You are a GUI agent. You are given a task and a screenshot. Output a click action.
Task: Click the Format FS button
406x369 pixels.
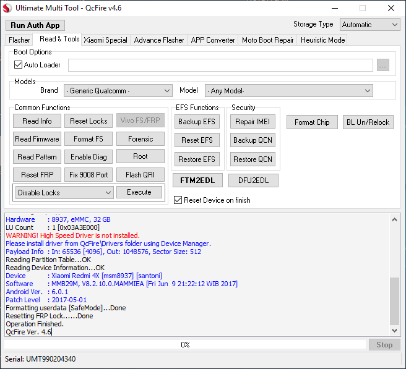tap(89, 139)
